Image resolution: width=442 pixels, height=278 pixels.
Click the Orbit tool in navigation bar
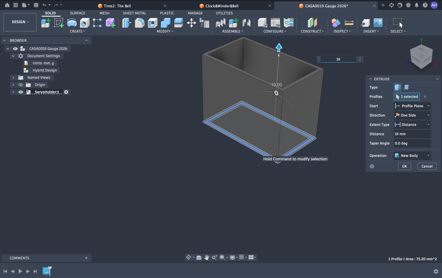pos(189,257)
